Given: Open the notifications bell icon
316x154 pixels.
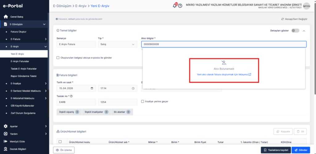Looking at the screenshot, I should (x=175, y=6).
